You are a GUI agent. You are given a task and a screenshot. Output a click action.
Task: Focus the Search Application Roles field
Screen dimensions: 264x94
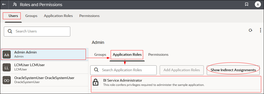coord(123,70)
